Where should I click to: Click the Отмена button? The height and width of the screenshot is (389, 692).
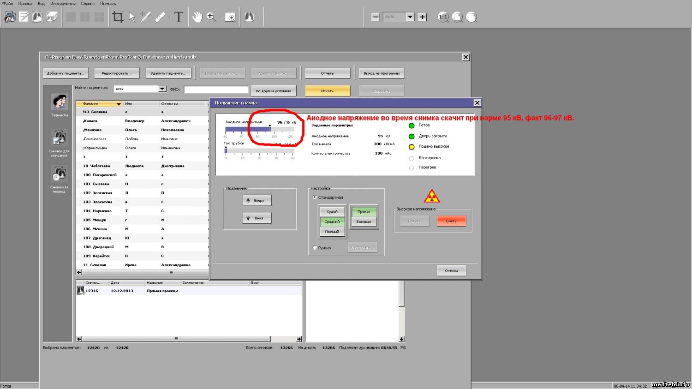(451, 271)
